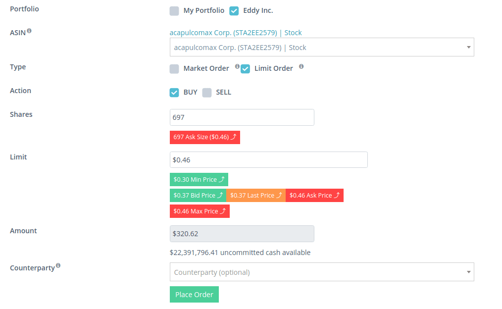Open the ASIN stock selection dropdown
Viewport: 502px width, 309px height.
click(322, 47)
